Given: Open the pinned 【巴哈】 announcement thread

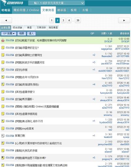Looking at the screenshot, I should [x=41, y=40].
